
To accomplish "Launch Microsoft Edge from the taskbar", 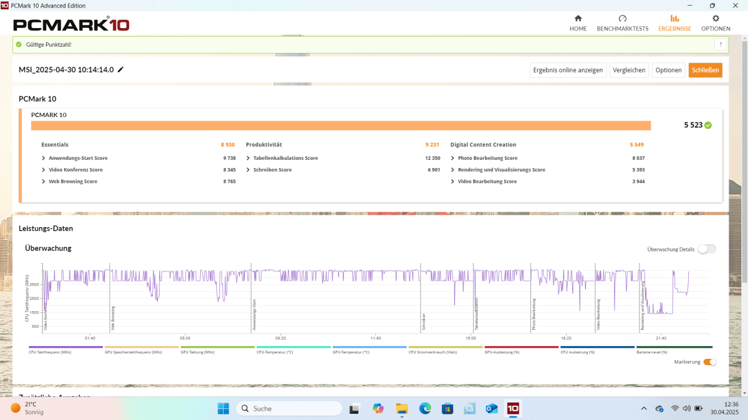I will [425, 408].
